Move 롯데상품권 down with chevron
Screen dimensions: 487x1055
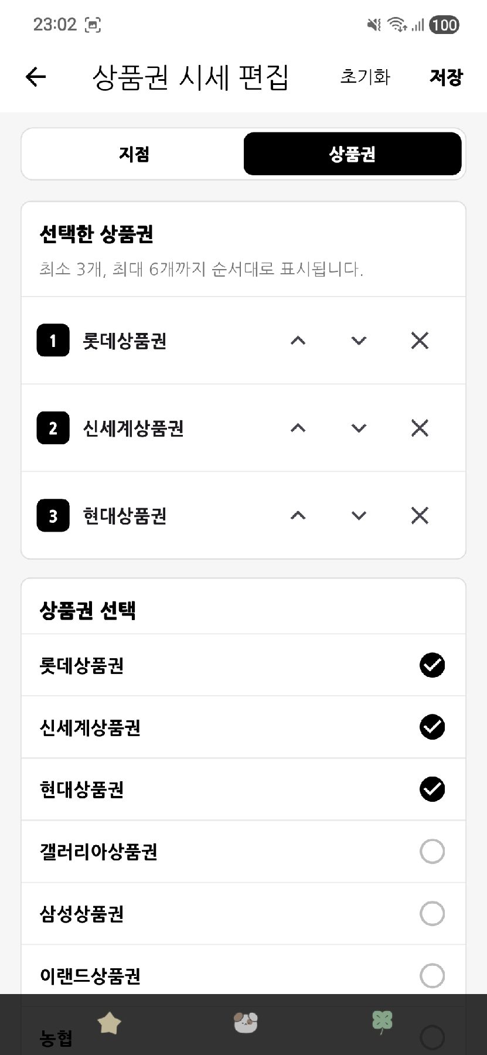tap(359, 341)
